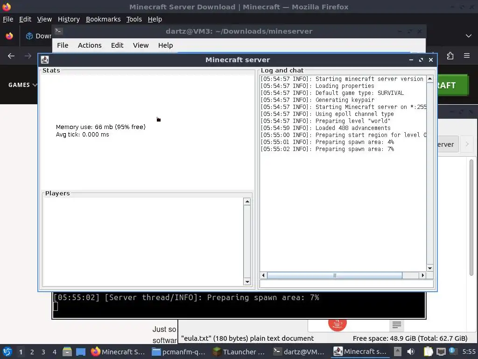Image resolution: width=478 pixels, height=359 pixels.
Task: Open the LXQt start menu icon
Action: click(x=7, y=352)
